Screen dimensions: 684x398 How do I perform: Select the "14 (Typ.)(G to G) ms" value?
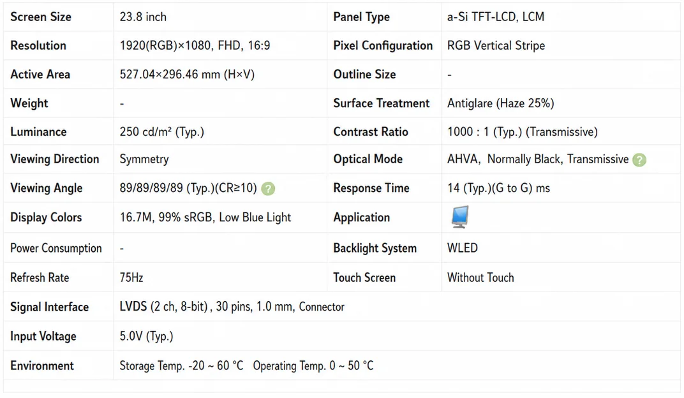pyautogui.click(x=498, y=188)
